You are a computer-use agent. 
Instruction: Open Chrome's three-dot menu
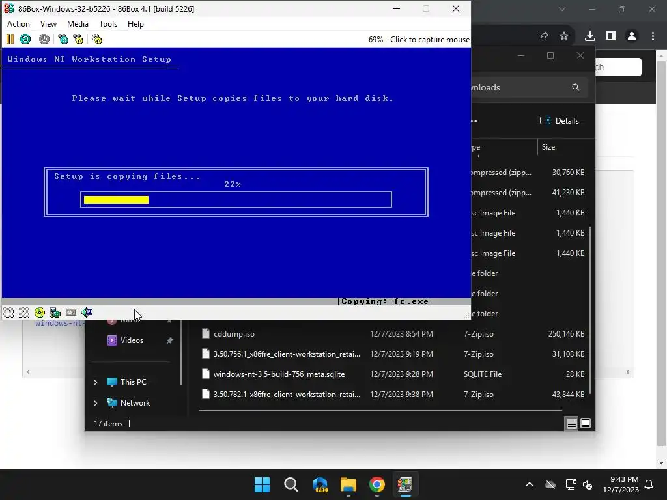click(653, 36)
